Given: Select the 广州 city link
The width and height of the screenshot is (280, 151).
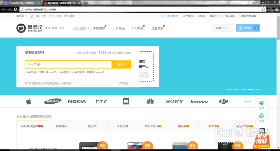Looking at the screenshot, I should [x=52, y=16].
